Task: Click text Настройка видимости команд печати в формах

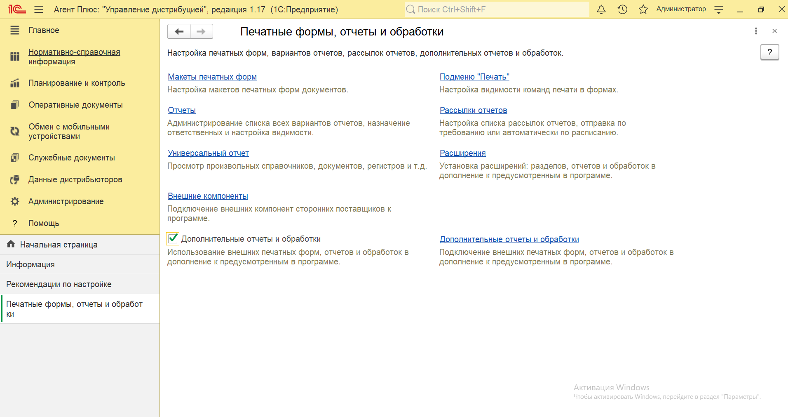Action: point(529,90)
